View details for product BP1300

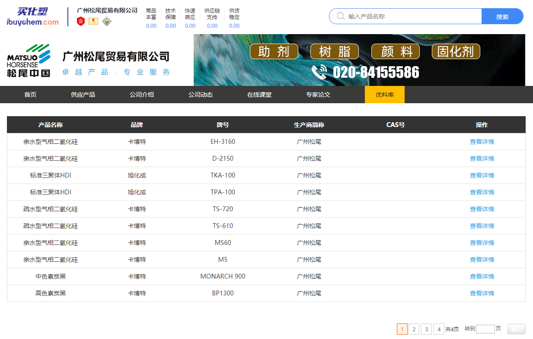click(482, 293)
